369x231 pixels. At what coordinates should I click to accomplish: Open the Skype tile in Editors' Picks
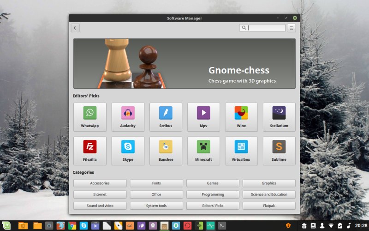[x=128, y=151]
